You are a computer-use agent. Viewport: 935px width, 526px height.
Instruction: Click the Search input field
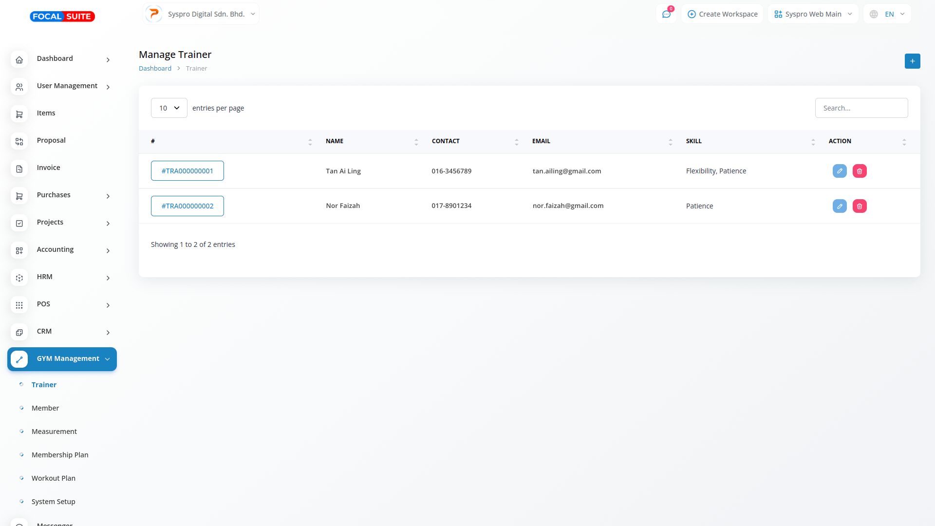pyautogui.click(x=861, y=108)
